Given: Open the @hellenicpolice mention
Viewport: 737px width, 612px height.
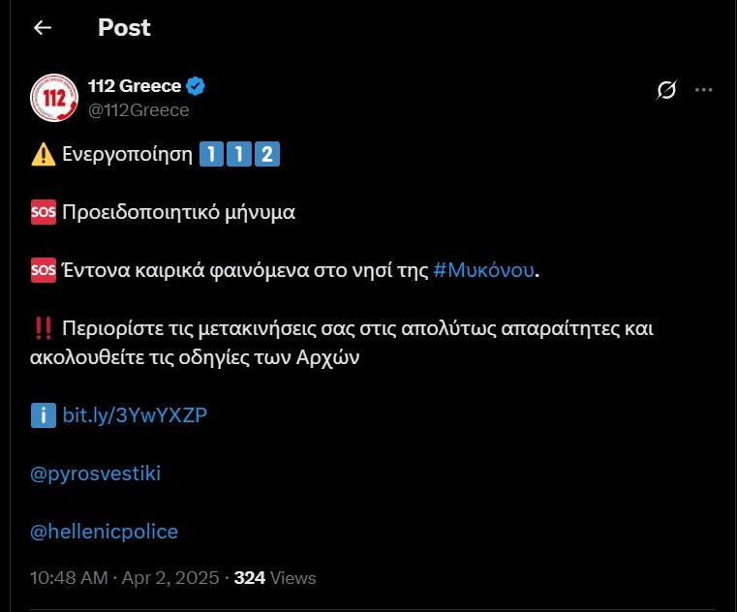Looking at the screenshot, I should pyautogui.click(x=104, y=532).
